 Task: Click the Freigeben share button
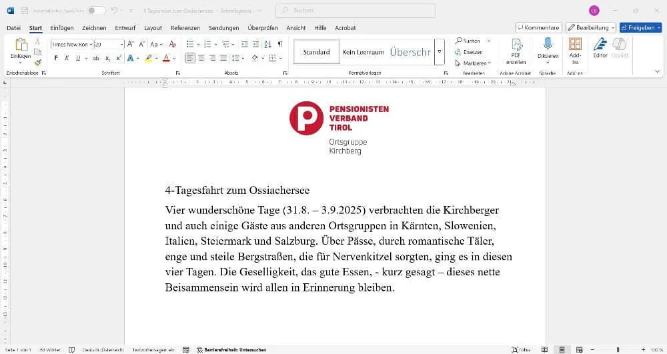(640, 27)
